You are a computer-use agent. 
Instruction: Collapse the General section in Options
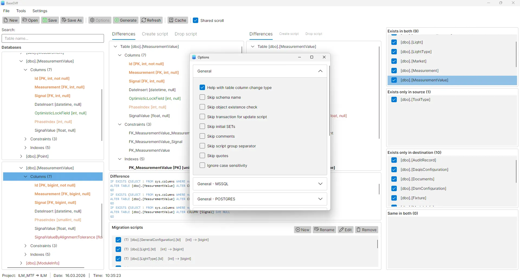click(320, 71)
